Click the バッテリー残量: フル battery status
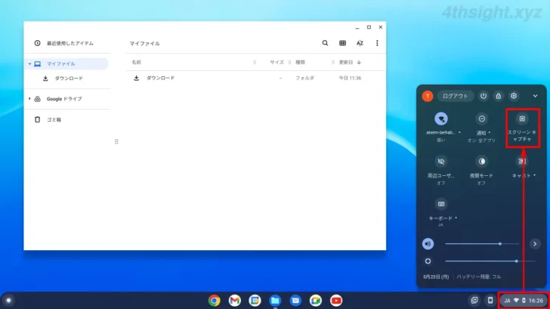This screenshot has height=309, width=550. coord(478,277)
